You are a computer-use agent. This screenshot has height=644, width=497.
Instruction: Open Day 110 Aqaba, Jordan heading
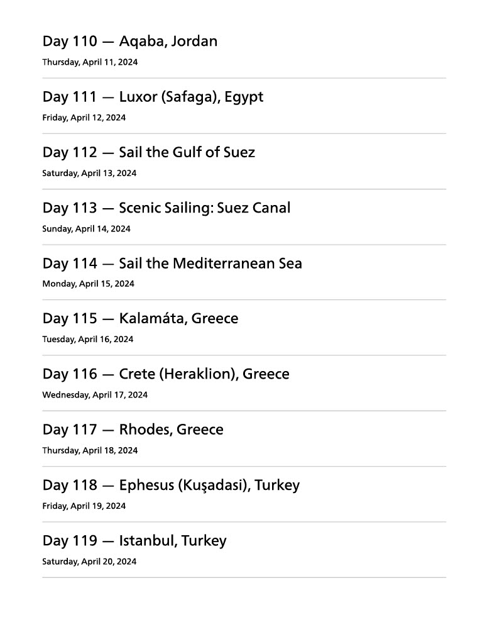pos(130,42)
